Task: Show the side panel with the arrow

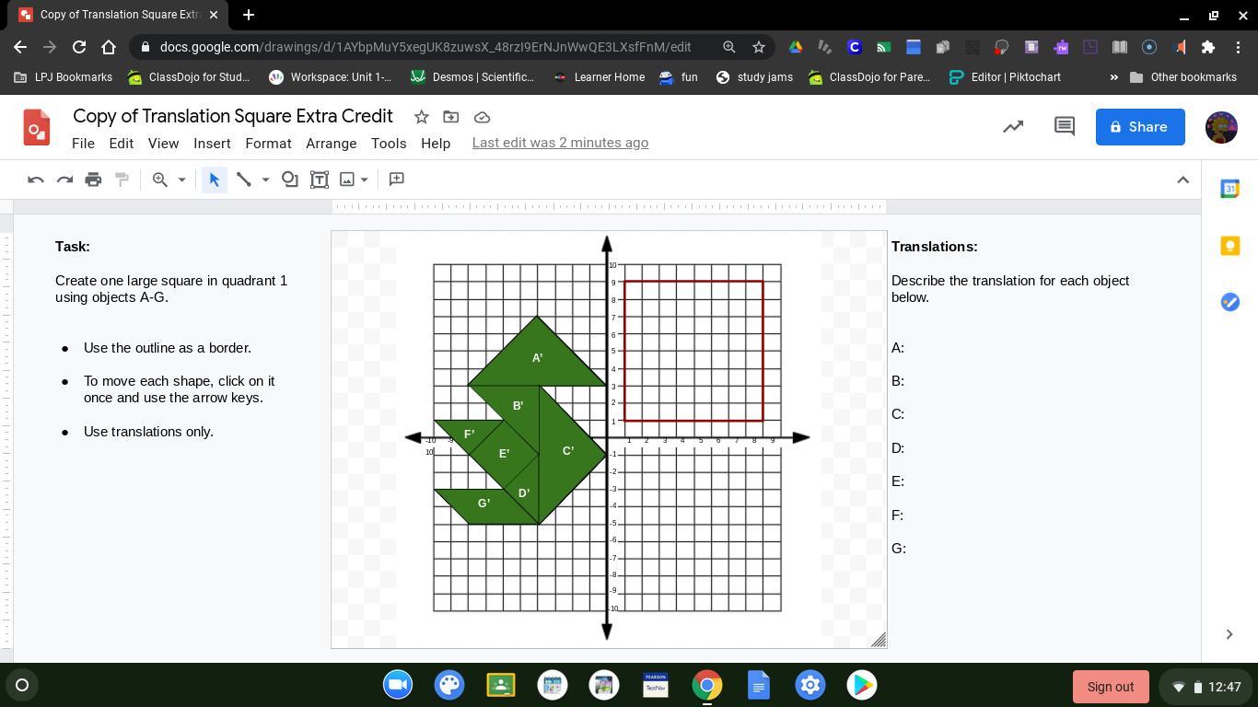Action: (x=1229, y=634)
